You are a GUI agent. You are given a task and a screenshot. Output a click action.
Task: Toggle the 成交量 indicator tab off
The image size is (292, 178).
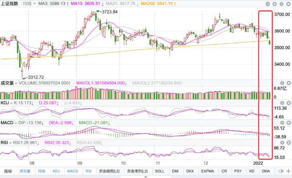pos(25,171)
